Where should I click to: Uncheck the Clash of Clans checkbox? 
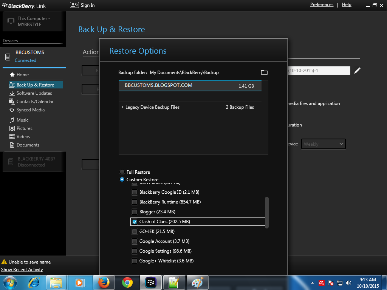click(134, 222)
